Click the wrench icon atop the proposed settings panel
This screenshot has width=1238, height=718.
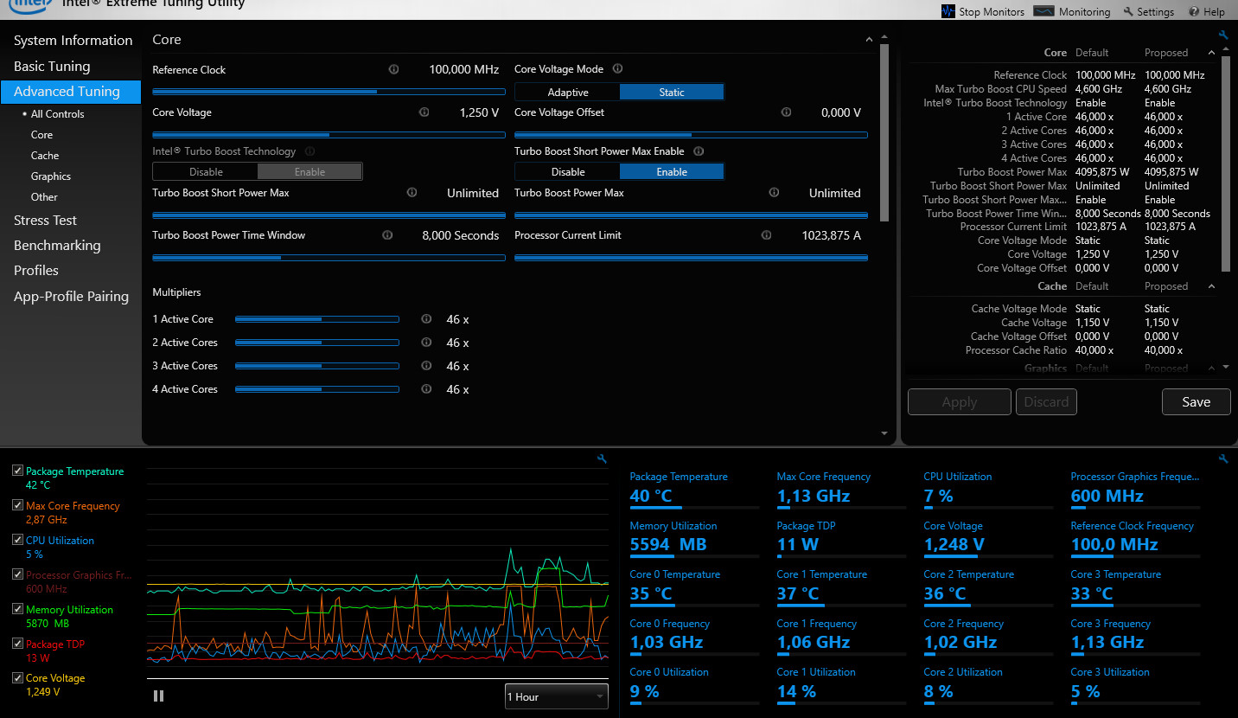(x=1222, y=35)
